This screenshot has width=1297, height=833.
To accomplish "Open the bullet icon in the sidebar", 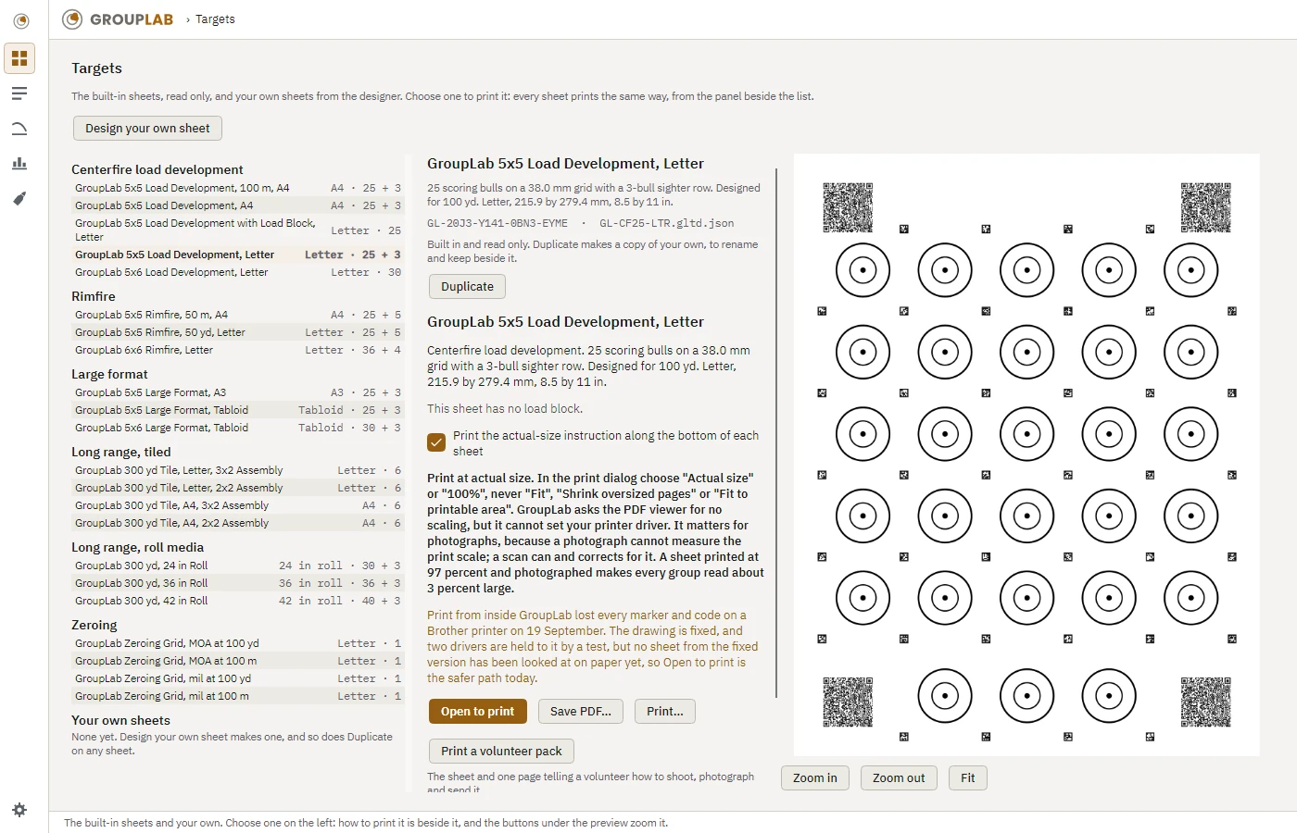I will 19,199.
